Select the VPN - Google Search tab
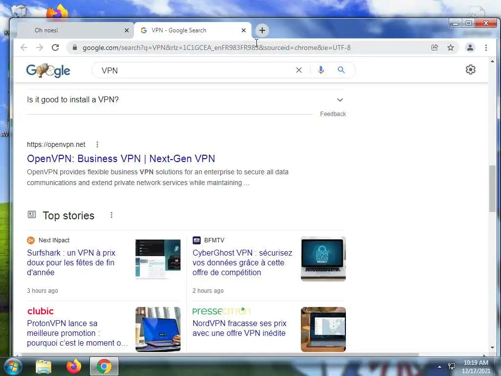This screenshot has width=501, height=376. click(193, 30)
